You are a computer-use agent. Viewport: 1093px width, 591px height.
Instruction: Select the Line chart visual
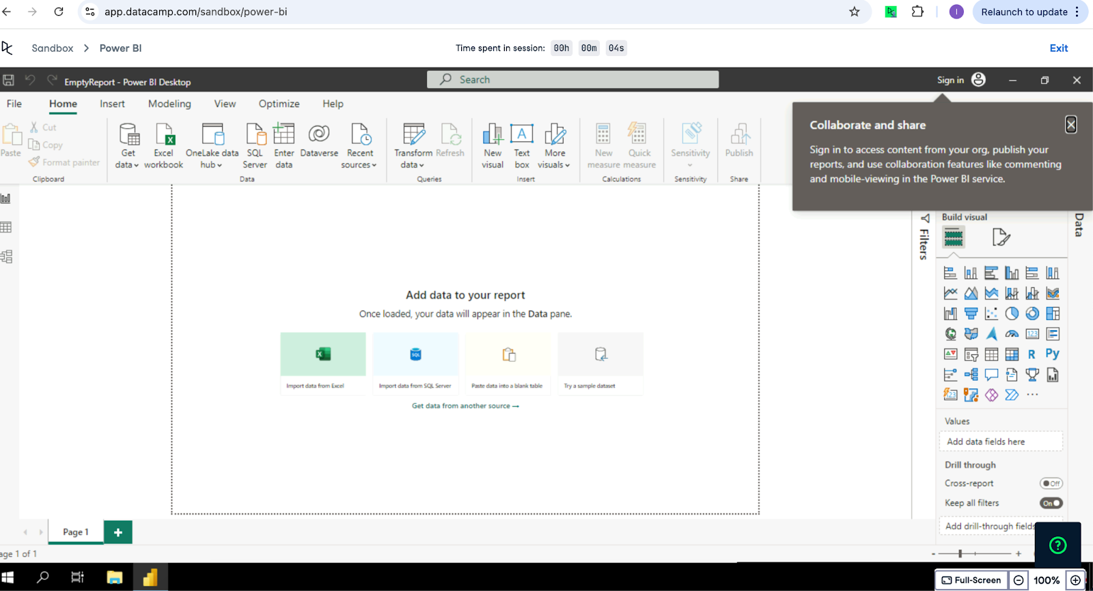coord(950,293)
